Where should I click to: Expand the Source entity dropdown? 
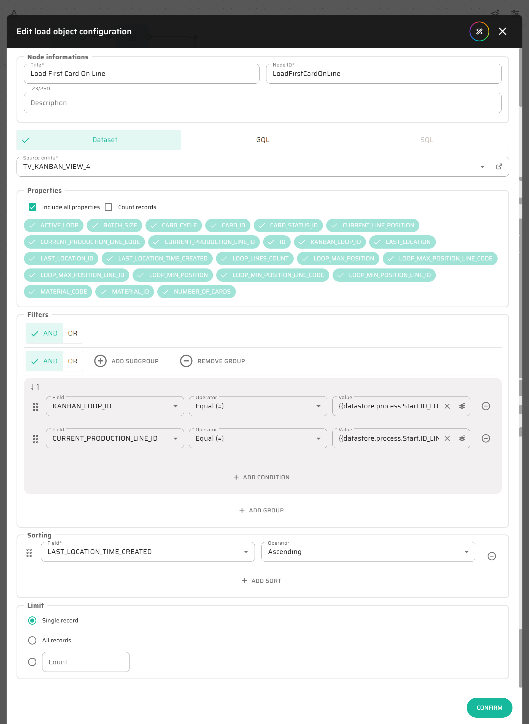[x=482, y=167]
